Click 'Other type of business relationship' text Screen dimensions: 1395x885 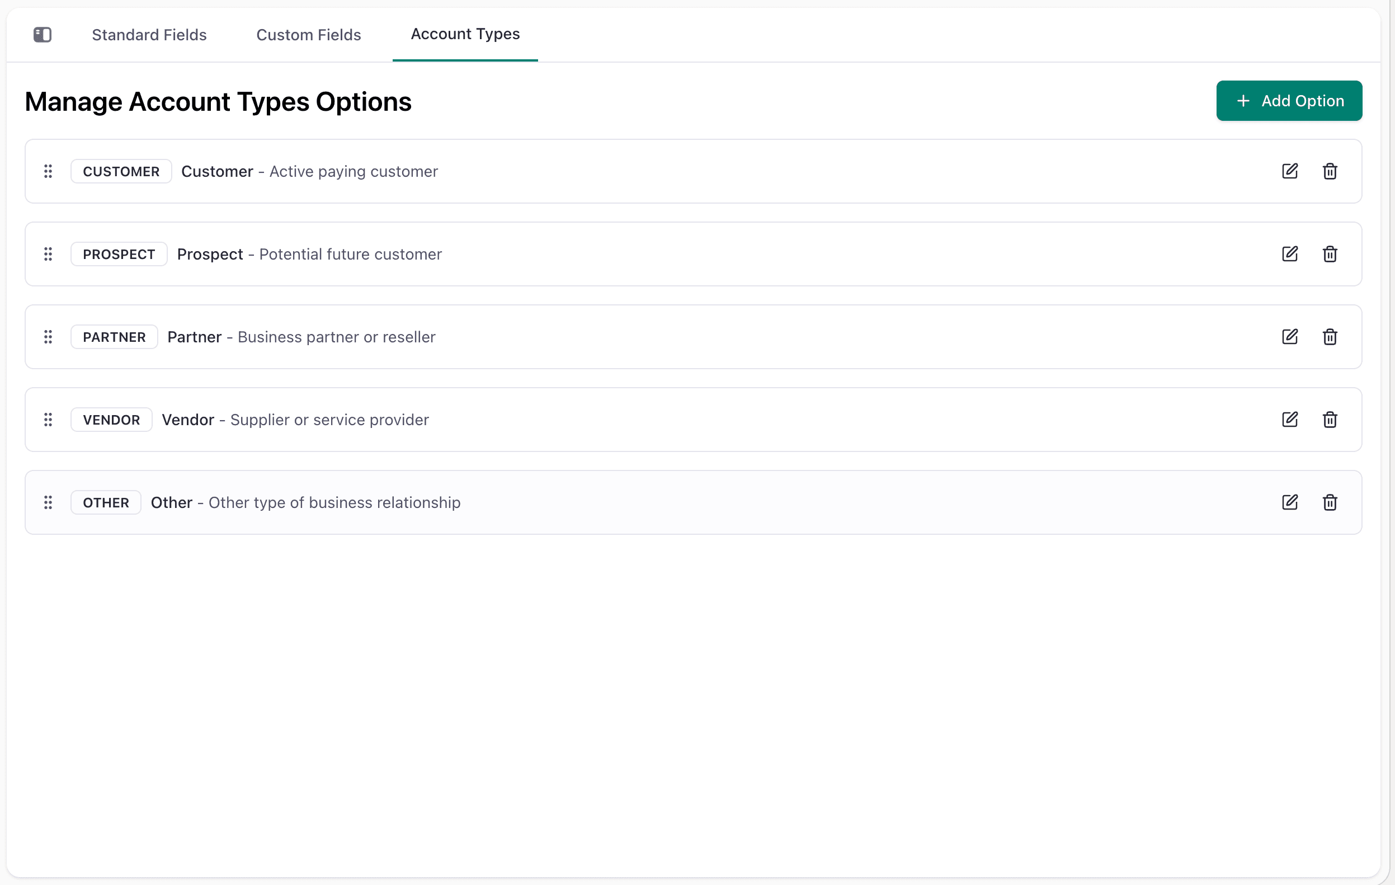pyautogui.click(x=334, y=502)
